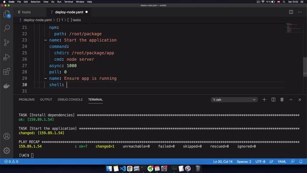Viewport: 307px width, 173px height.
Task: Open the Selection menu
Action: [35, 2]
